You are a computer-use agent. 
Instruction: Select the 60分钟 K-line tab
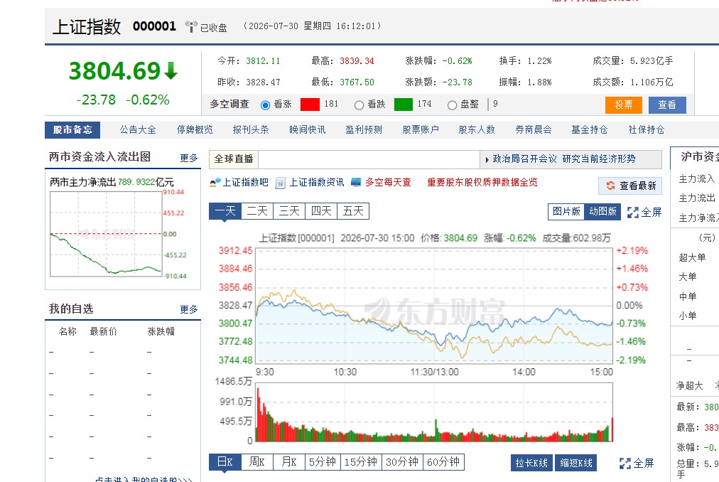(x=443, y=462)
